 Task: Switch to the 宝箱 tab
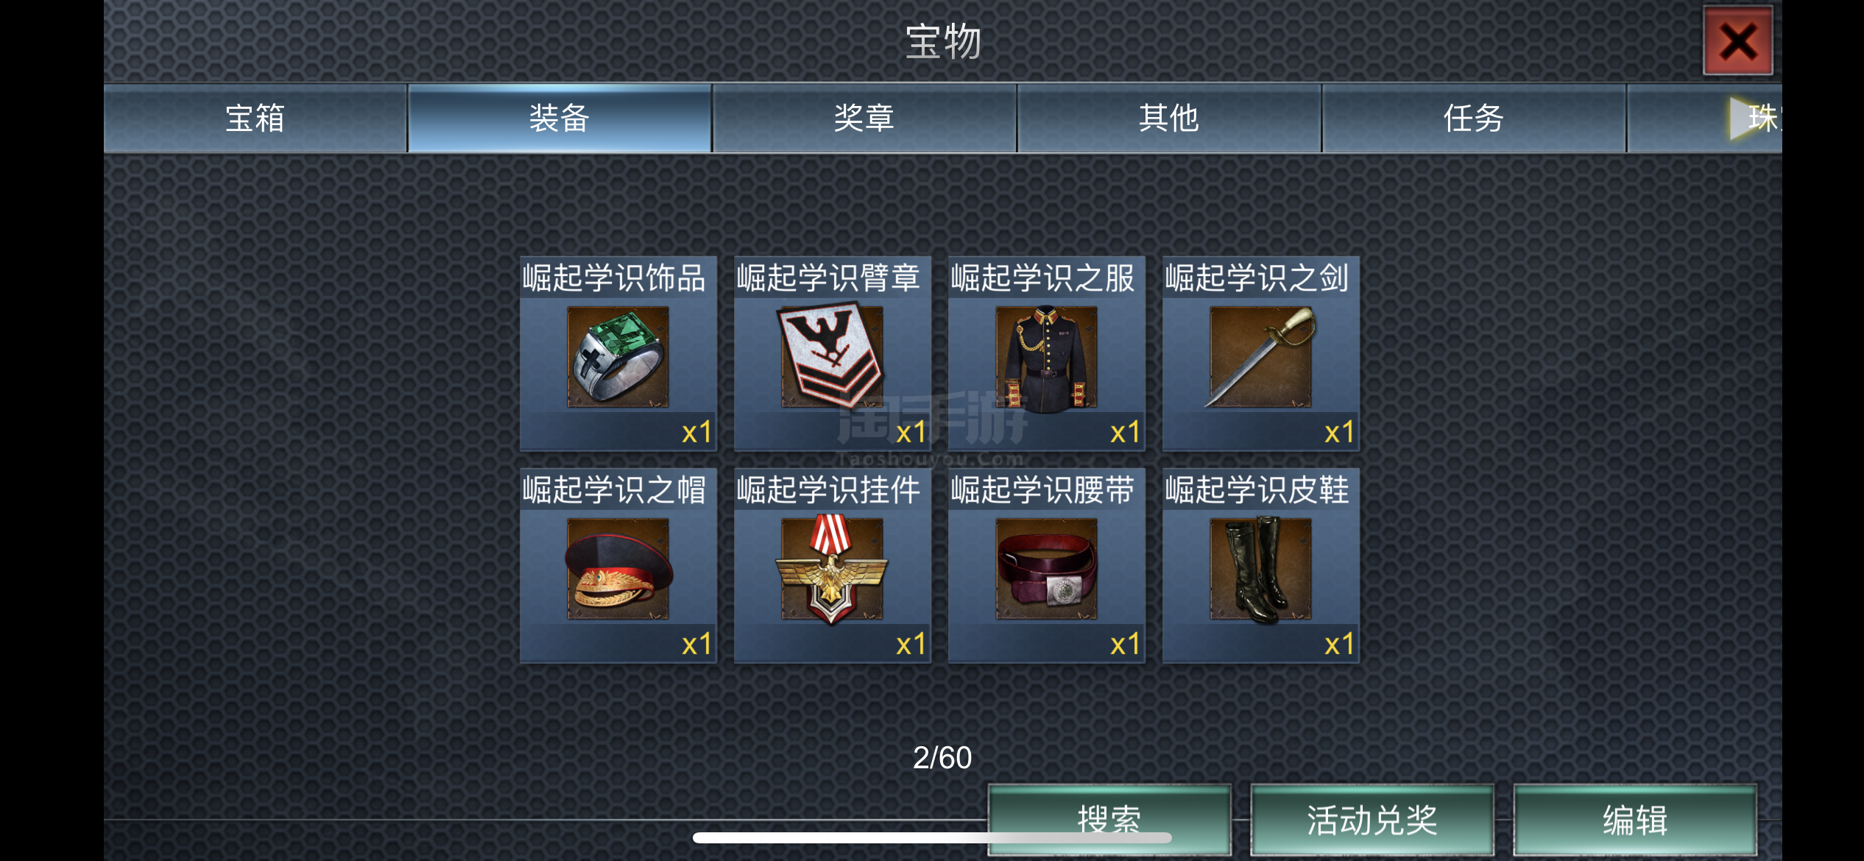click(255, 118)
